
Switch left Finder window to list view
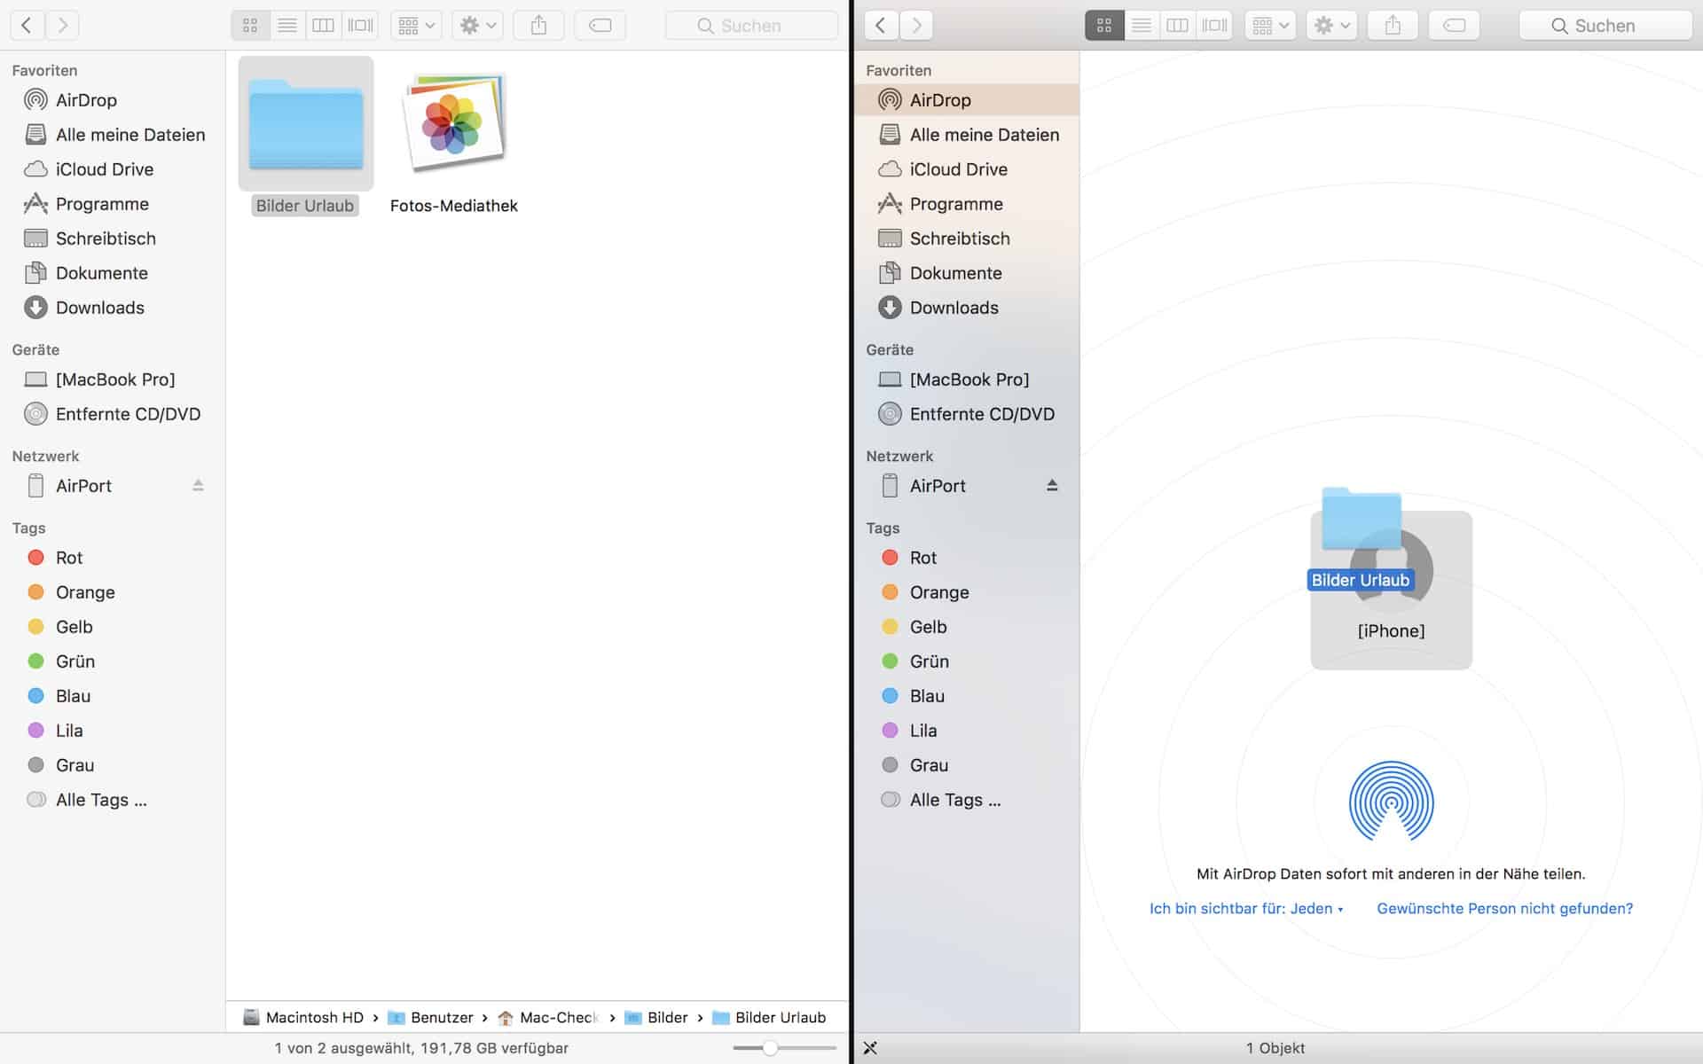point(287,25)
